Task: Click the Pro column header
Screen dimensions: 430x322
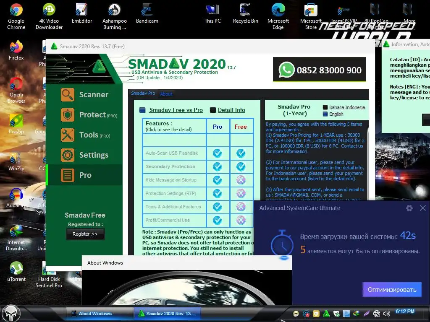Action: [218, 127]
